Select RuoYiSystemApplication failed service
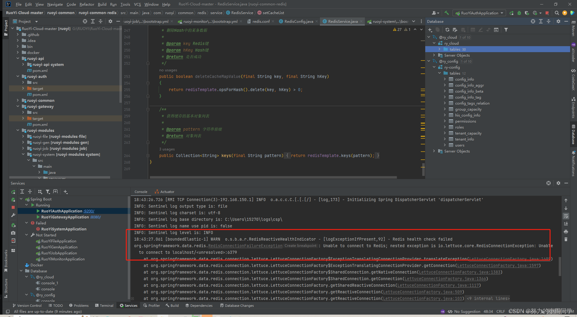Image resolution: width=577 pixels, height=317 pixels. point(64,229)
